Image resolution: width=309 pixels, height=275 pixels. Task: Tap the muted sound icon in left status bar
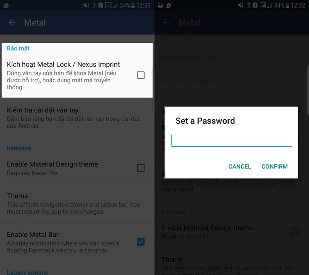tap(86, 5)
